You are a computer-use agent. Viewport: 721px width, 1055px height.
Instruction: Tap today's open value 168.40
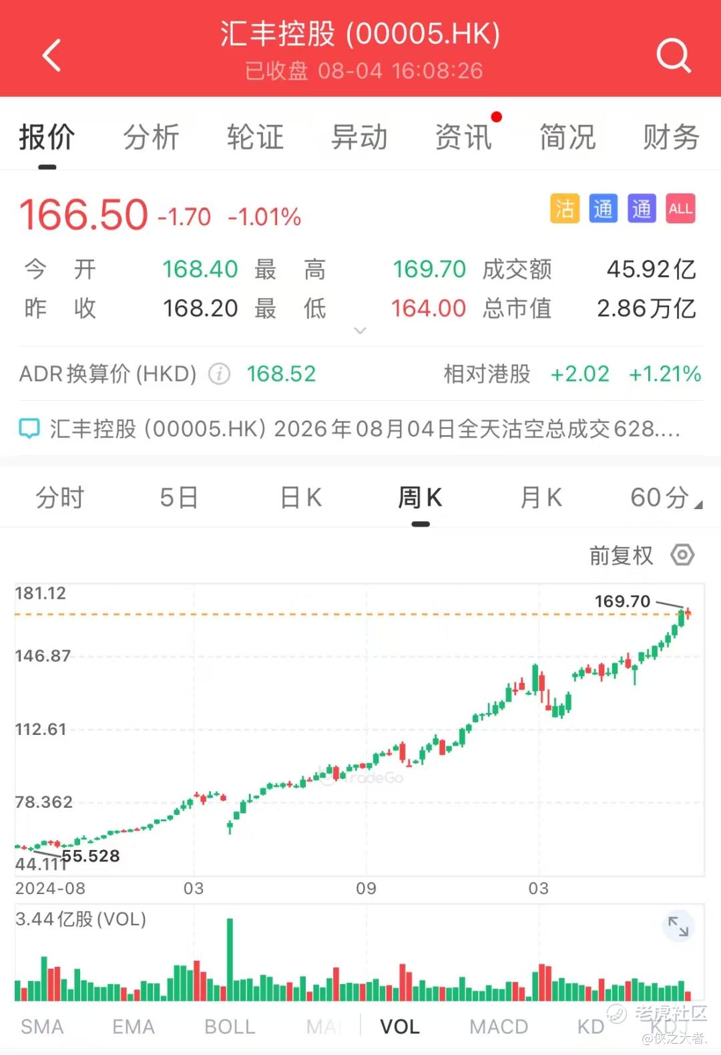tap(200, 269)
